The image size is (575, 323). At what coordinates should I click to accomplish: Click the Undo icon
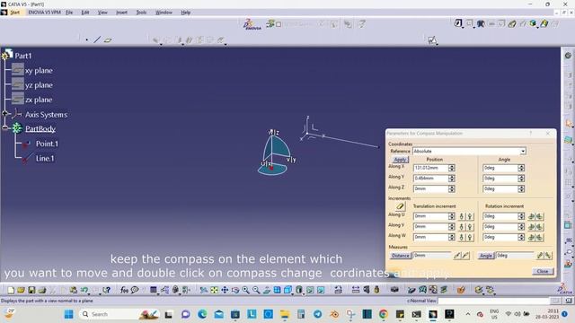[84, 290]
